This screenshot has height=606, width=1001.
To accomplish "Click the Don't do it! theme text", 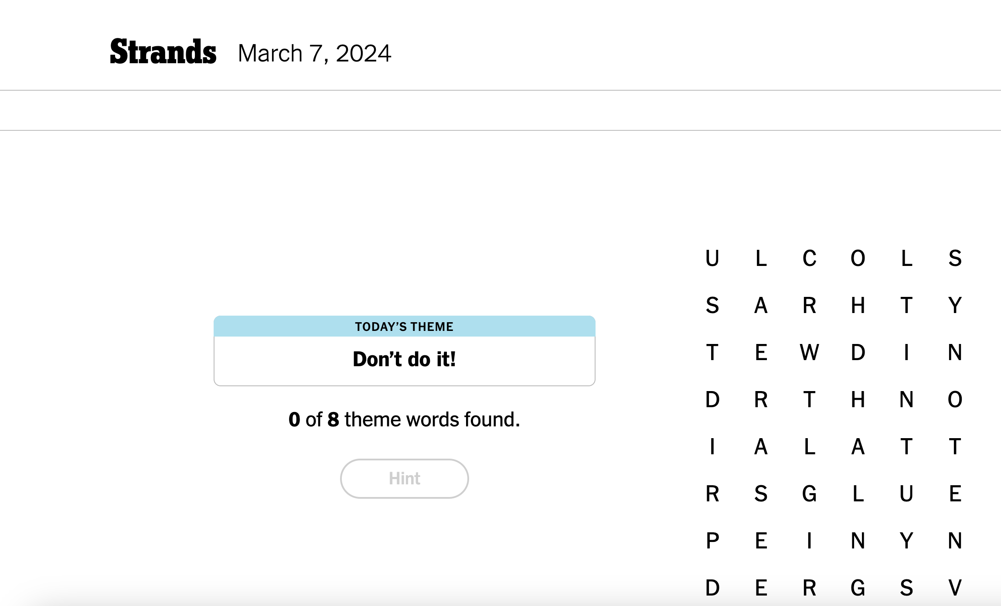I will point(404,359).
